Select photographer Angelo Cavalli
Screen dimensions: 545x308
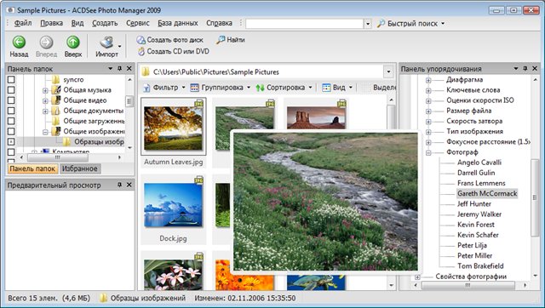click(x=479, y=163)
